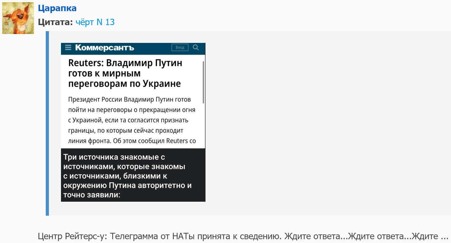The height and width of the screenshot is (243, 451).
Task: Open the Коммерсантъ hamburger menu icon
Action: (x=68, y=48)
